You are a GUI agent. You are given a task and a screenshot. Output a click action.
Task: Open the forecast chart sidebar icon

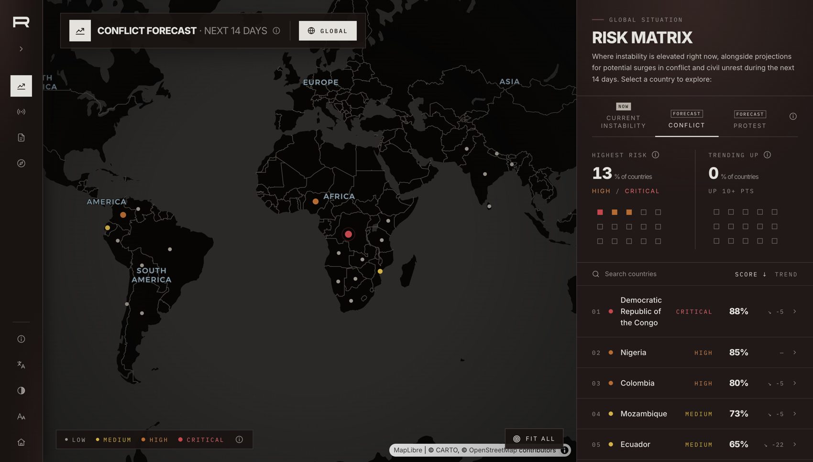pyautogui.click(x=21, y=86)
